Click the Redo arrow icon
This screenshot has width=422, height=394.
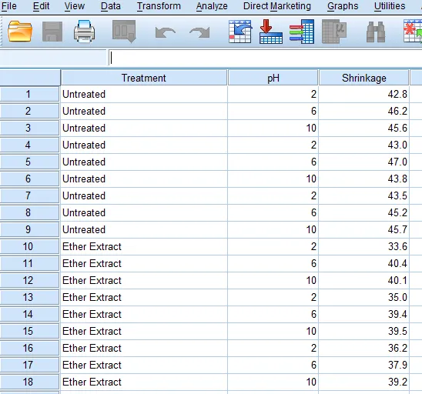pos(199,33)
